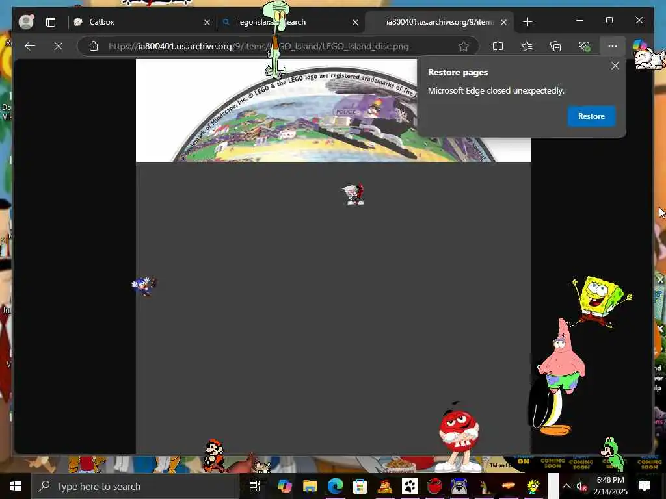Image resolution: width=666 pixels, height=499 pixels.
Task: Open the Lisa Simpson app taskbar icon
Action: pos(533,486)
